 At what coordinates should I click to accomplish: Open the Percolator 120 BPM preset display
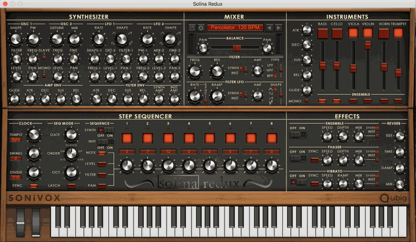(x=236, y=27)
